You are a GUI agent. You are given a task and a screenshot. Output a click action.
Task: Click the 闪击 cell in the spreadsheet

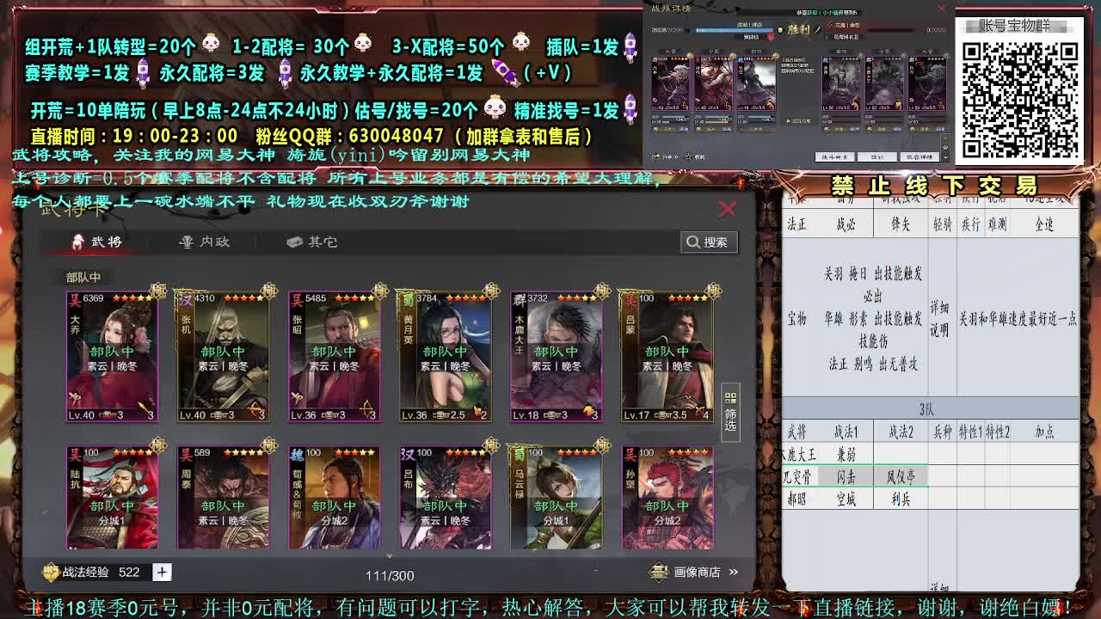click(x=846, y=476)
